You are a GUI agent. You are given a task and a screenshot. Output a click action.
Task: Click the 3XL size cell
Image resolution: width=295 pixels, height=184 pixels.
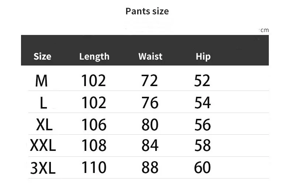coord(43,168)
